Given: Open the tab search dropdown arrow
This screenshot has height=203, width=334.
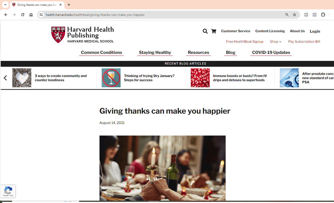Looking at the screenshot, I should [5, 5].
